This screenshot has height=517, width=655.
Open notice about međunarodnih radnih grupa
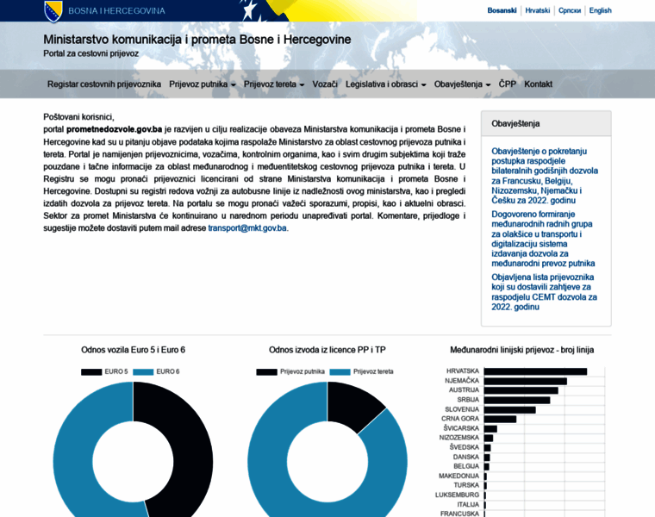coord(543,239)
